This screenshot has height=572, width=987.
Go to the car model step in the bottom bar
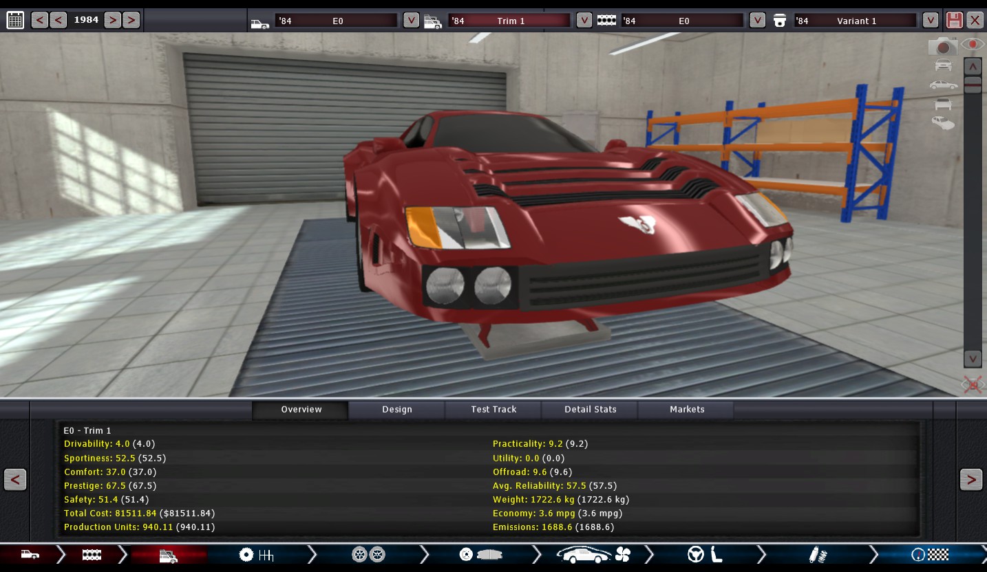pyautogui.click(x=30, y=555)
